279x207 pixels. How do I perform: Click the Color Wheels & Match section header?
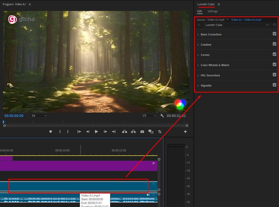[x=215, y=65]
